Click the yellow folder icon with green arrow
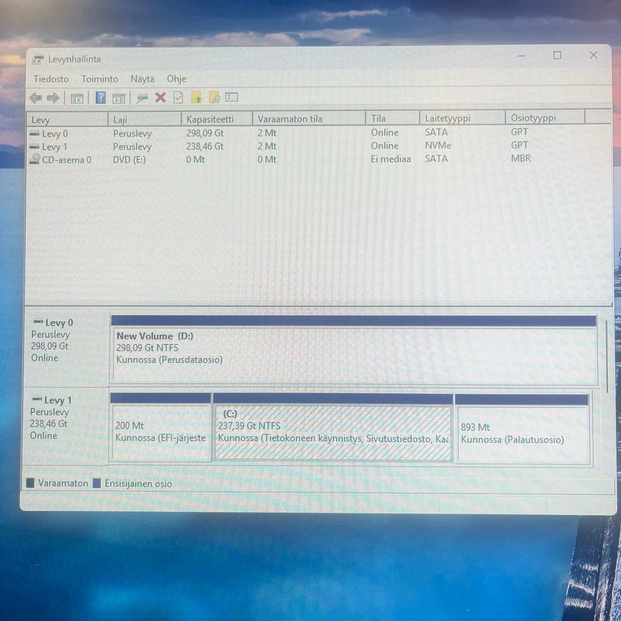This screenshot has height=621, width=621. pyautogui.click(x=197, y=98)
